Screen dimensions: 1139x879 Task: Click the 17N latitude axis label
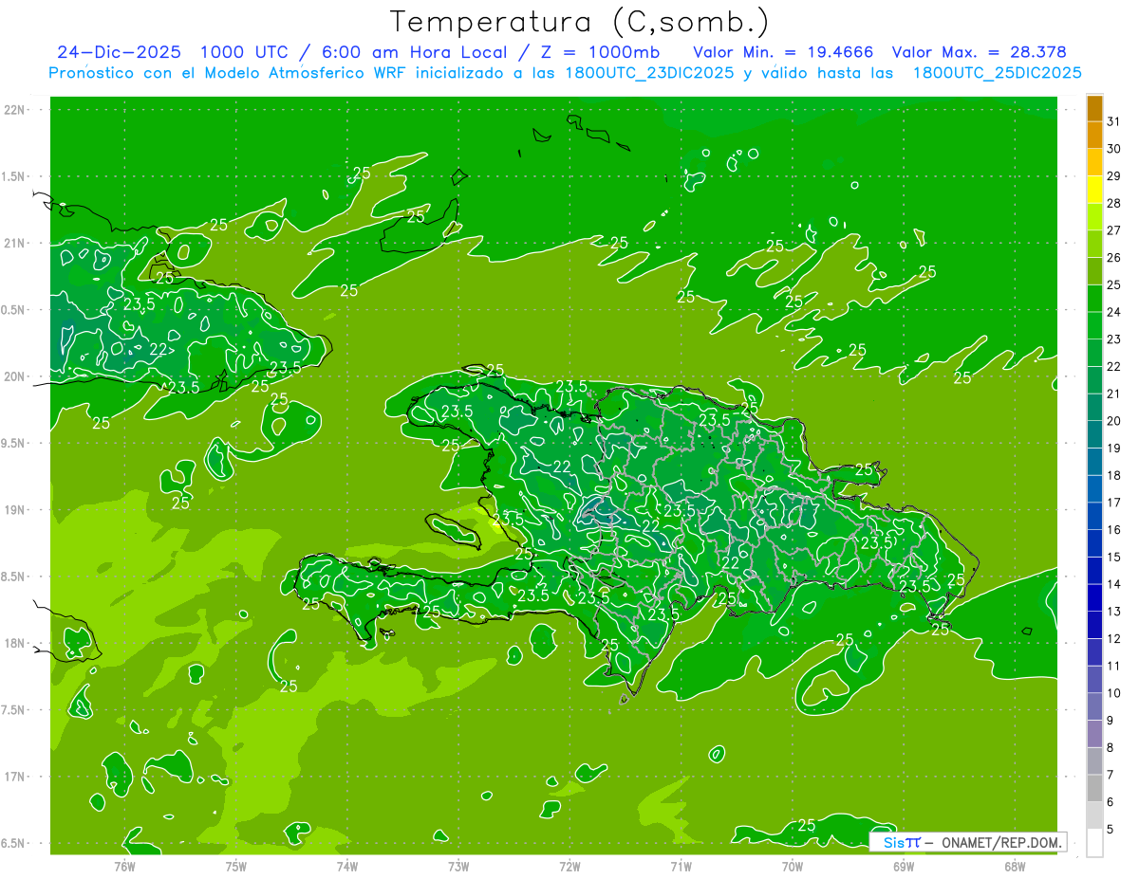14,777
